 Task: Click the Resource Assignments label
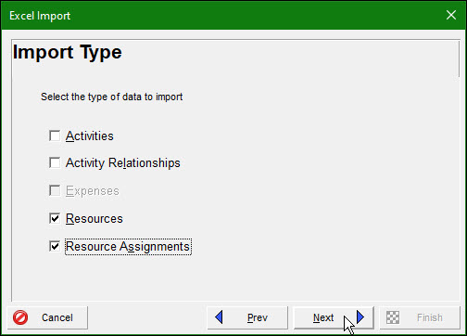(128, 247)
